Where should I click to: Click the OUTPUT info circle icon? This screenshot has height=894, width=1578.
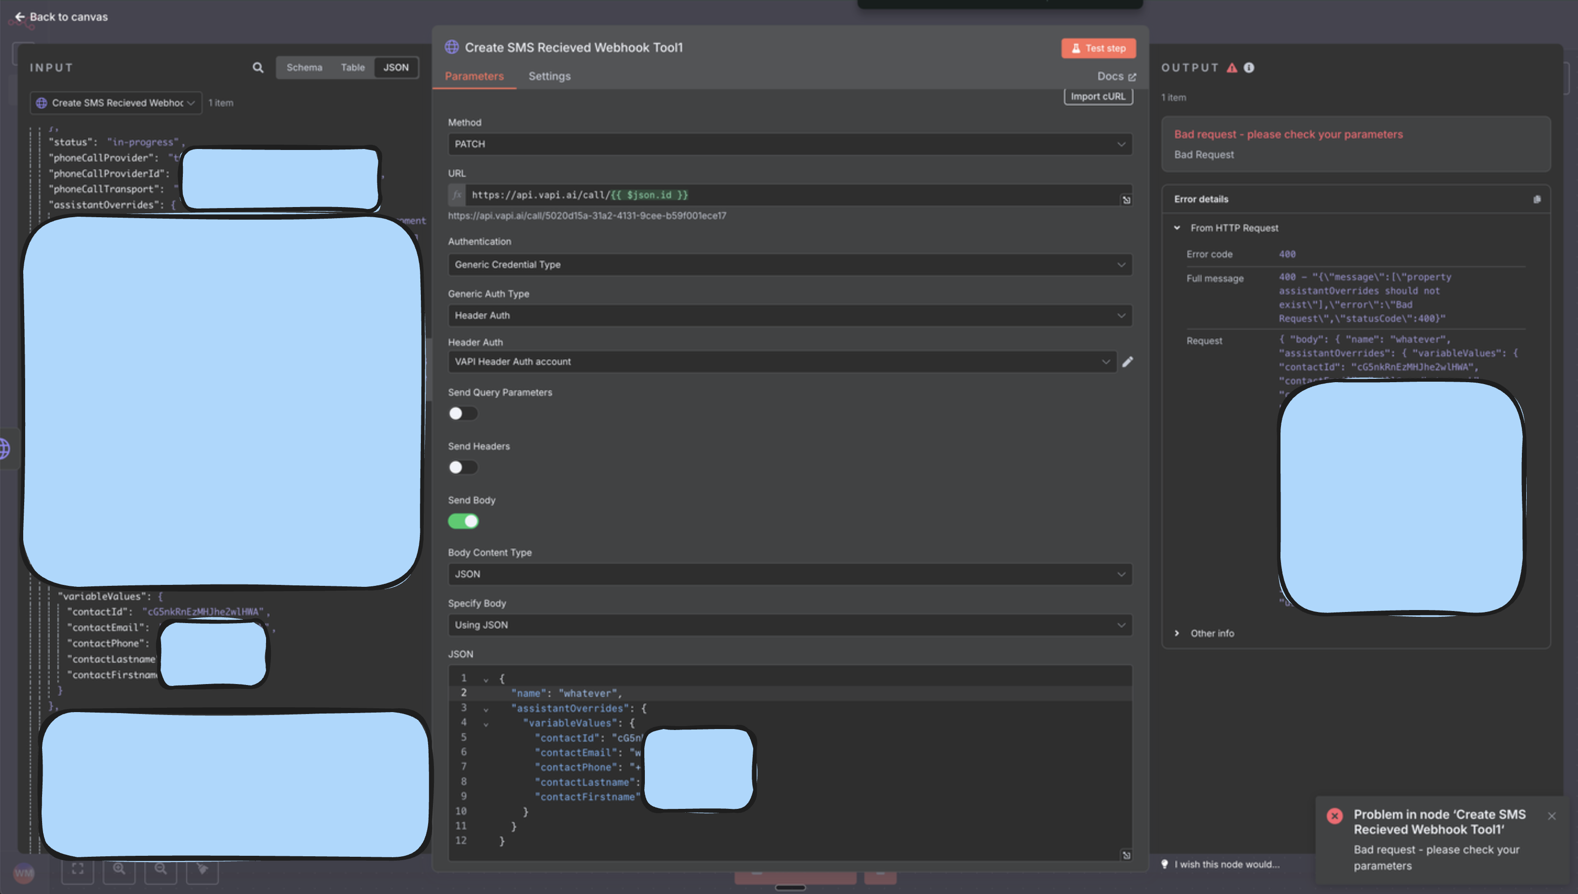1249,68
